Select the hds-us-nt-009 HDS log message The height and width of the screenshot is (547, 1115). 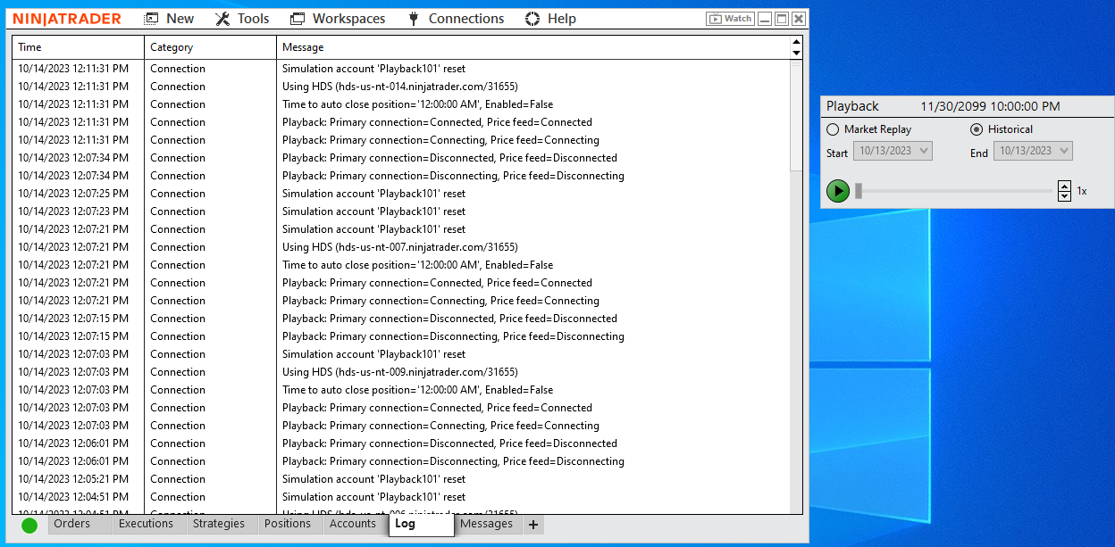coord(401,372)
